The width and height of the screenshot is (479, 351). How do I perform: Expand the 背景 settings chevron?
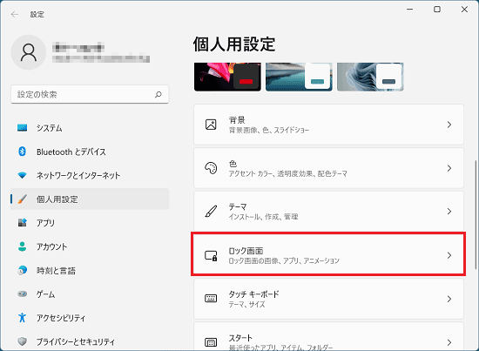click(x=449, y=125)
